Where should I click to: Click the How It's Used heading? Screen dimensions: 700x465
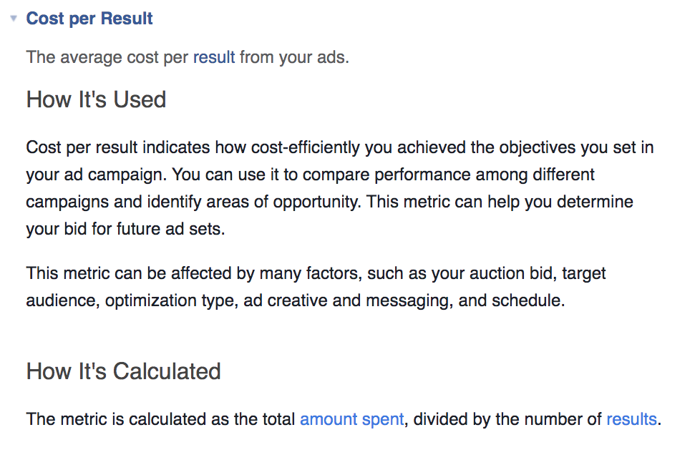(x=96, y=99)
